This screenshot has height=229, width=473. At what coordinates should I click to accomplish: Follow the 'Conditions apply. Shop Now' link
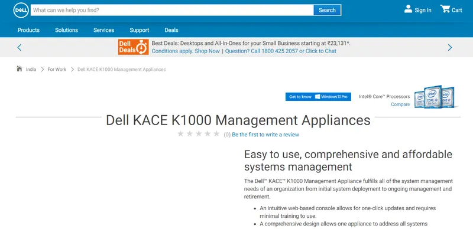click(x=186, y=51)
